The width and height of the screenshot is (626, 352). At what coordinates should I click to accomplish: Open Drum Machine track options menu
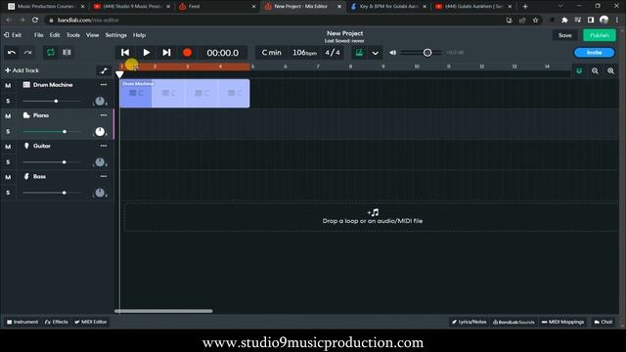[104, 85]
